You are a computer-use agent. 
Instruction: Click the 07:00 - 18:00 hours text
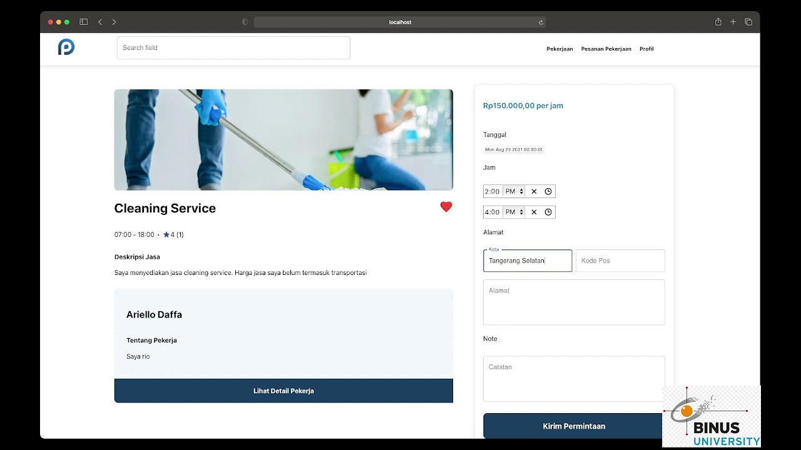(x=134, y=234)
